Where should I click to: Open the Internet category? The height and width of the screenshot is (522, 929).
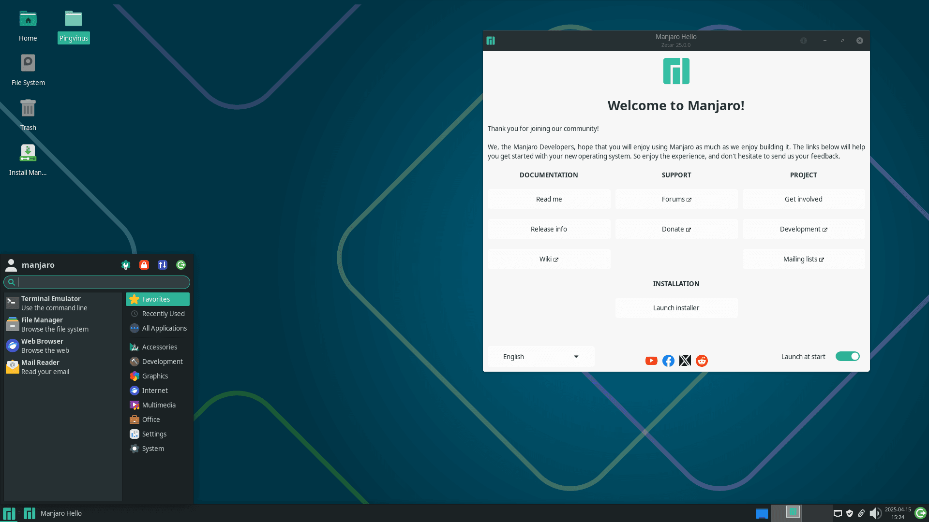[158, 391]
